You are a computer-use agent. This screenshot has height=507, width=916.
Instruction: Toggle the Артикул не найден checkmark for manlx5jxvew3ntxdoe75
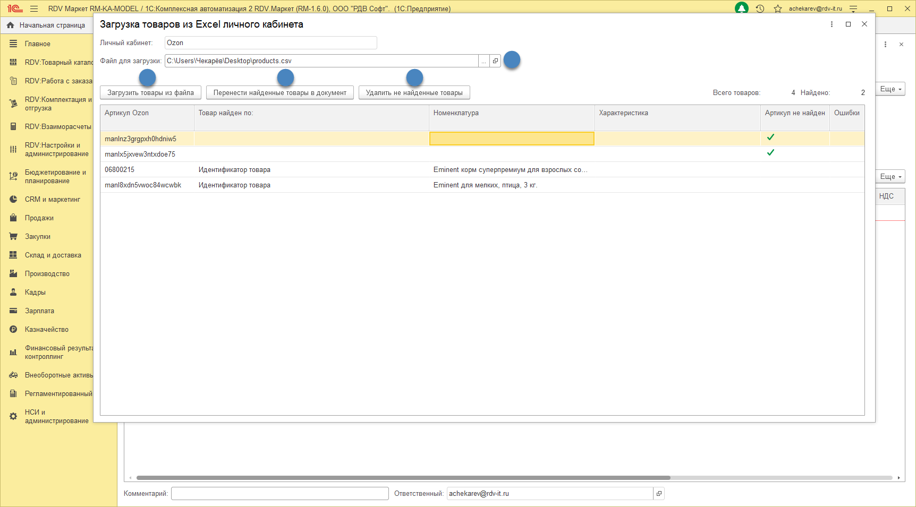770,153
